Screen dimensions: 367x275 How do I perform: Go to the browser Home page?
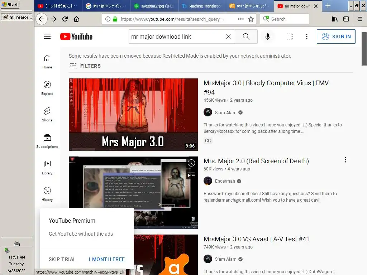pos(76,19)
